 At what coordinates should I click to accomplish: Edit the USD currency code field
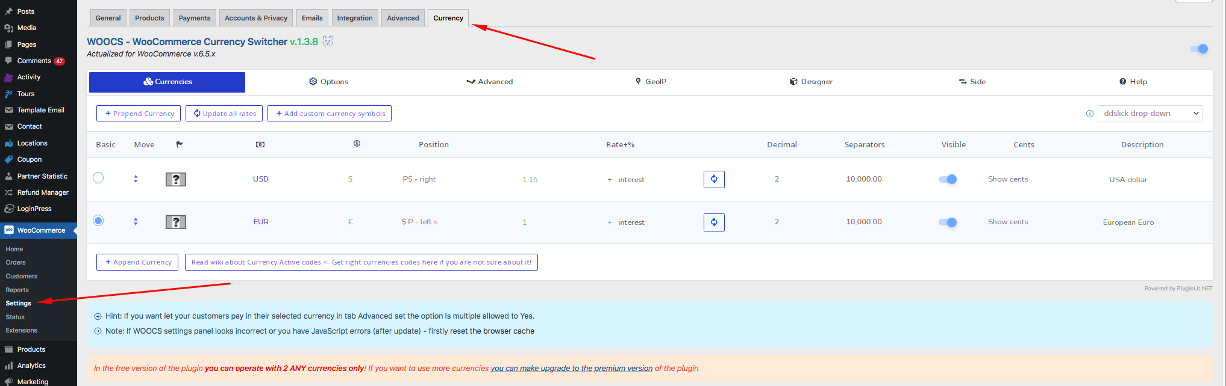pos(261,179)
